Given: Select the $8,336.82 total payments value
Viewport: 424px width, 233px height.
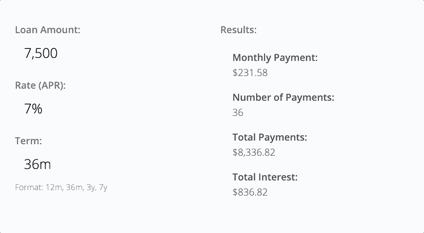Looking at the screenshot, I should point(254,153).
